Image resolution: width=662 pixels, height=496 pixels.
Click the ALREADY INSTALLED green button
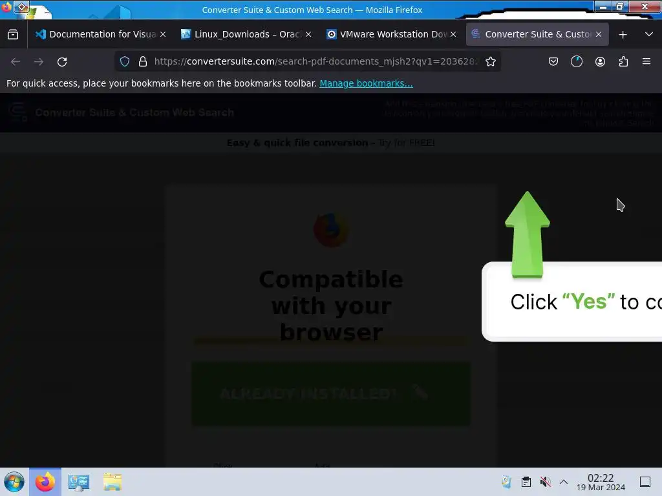[331, 393]
